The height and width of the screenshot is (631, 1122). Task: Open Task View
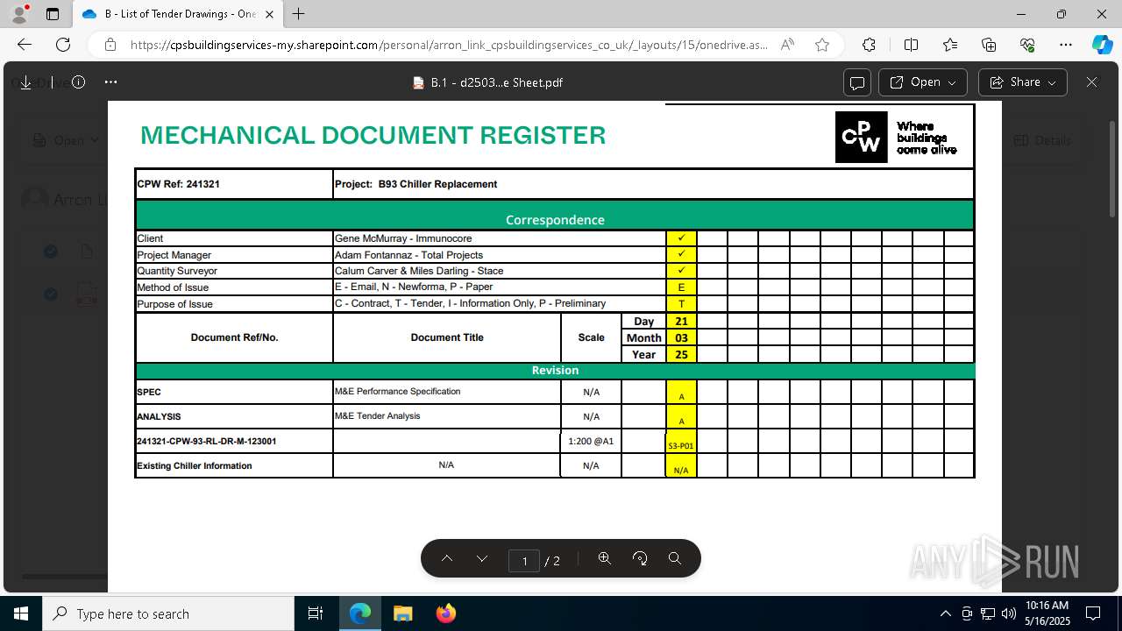(316, 613)
